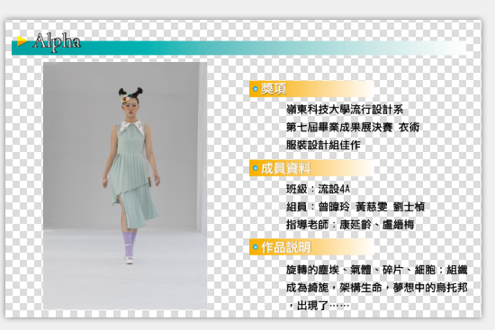The image size is (495, 330).
Task: Click the description line starting 成為綺旎
Action: click(376, 288)
